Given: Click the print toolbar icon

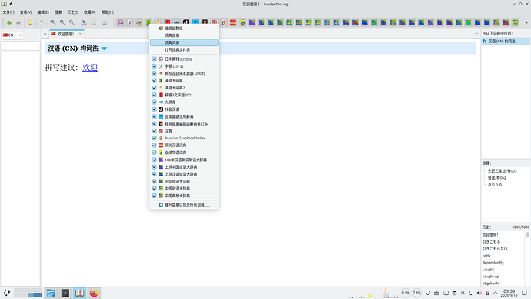Looking at the screenshot, I should (x=93, y=22).
